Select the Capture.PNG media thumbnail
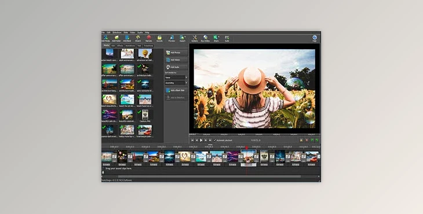 [145, 115]
